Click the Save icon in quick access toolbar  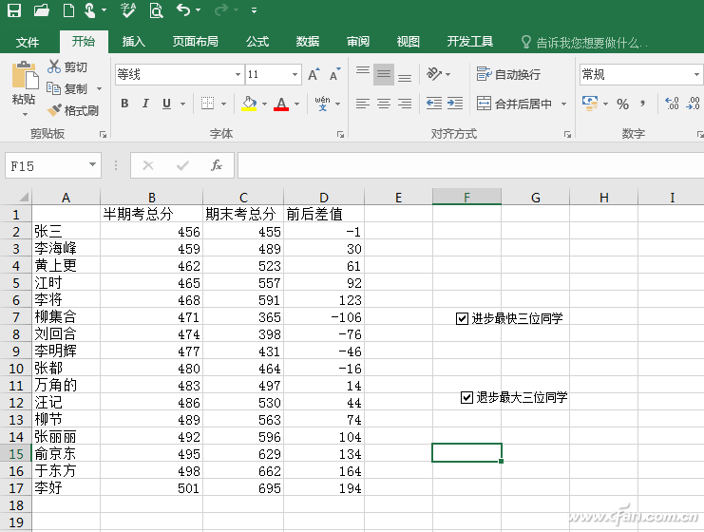click(x=14, y=9)
